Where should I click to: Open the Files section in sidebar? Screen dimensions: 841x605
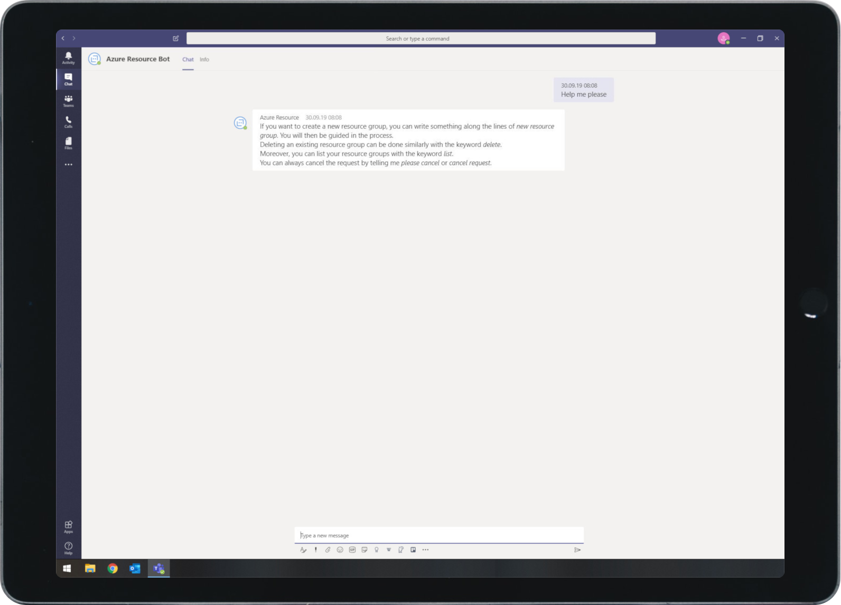pyautogui.click(x=68, y=143)
